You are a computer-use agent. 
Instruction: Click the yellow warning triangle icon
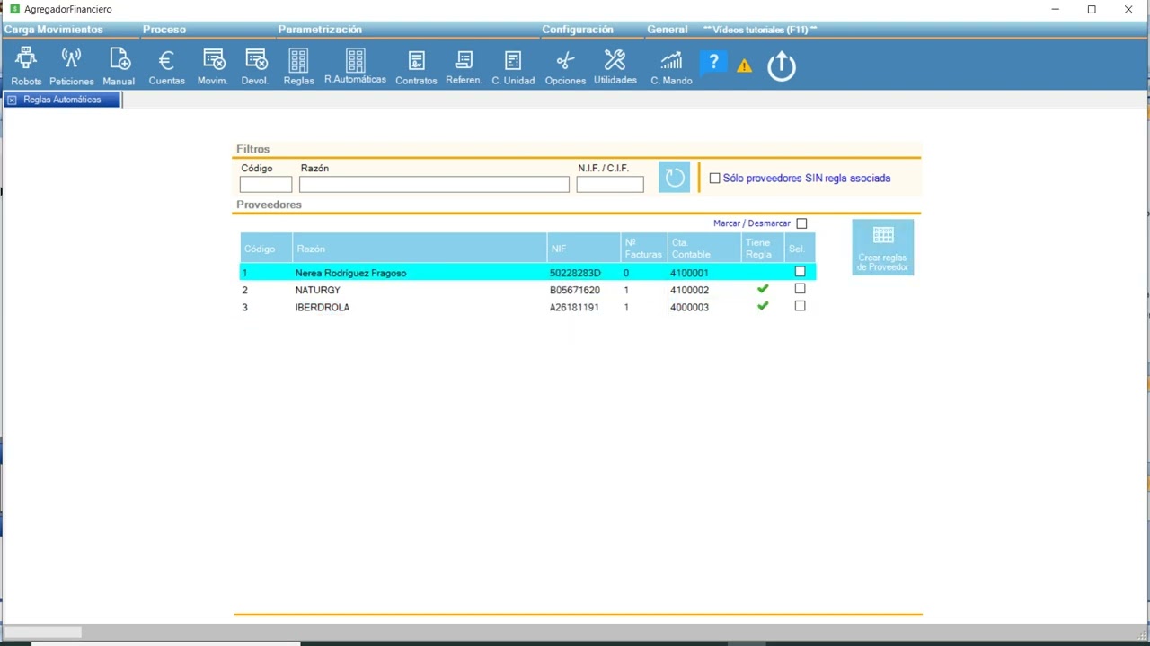click(x=744, y=65)
